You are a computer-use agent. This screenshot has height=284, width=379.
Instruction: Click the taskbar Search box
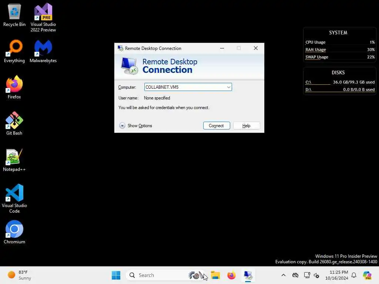click(165, 275)
